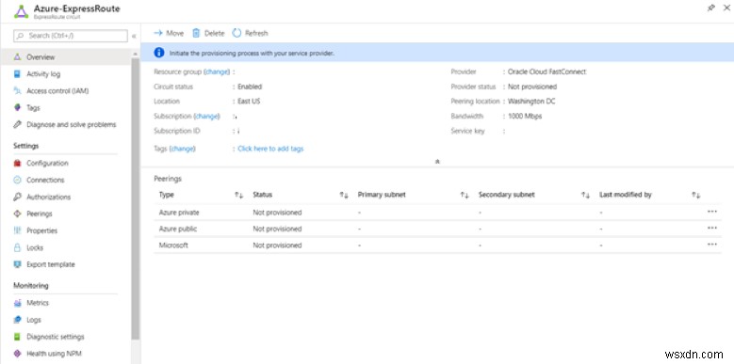Click the Delete trash toolbar button
The image size is (734, 364).
click(x=208, y=33)
